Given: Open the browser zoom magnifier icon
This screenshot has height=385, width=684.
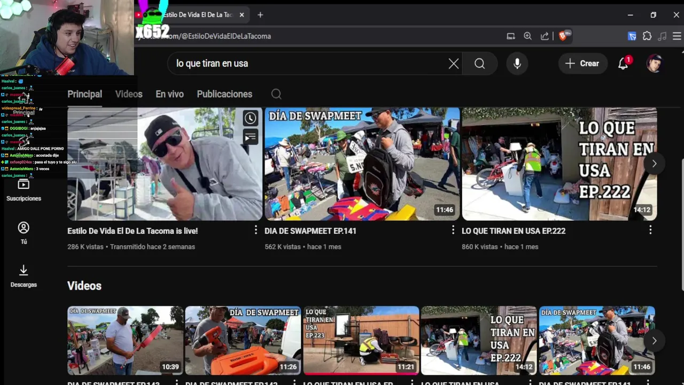Looking at the screenshot, I should (528, 36).
